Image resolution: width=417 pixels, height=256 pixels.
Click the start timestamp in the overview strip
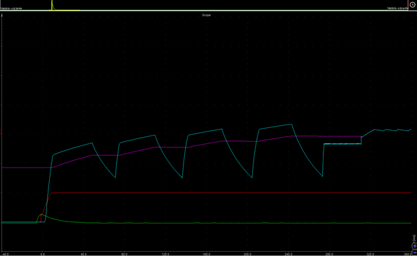[11, 8]
